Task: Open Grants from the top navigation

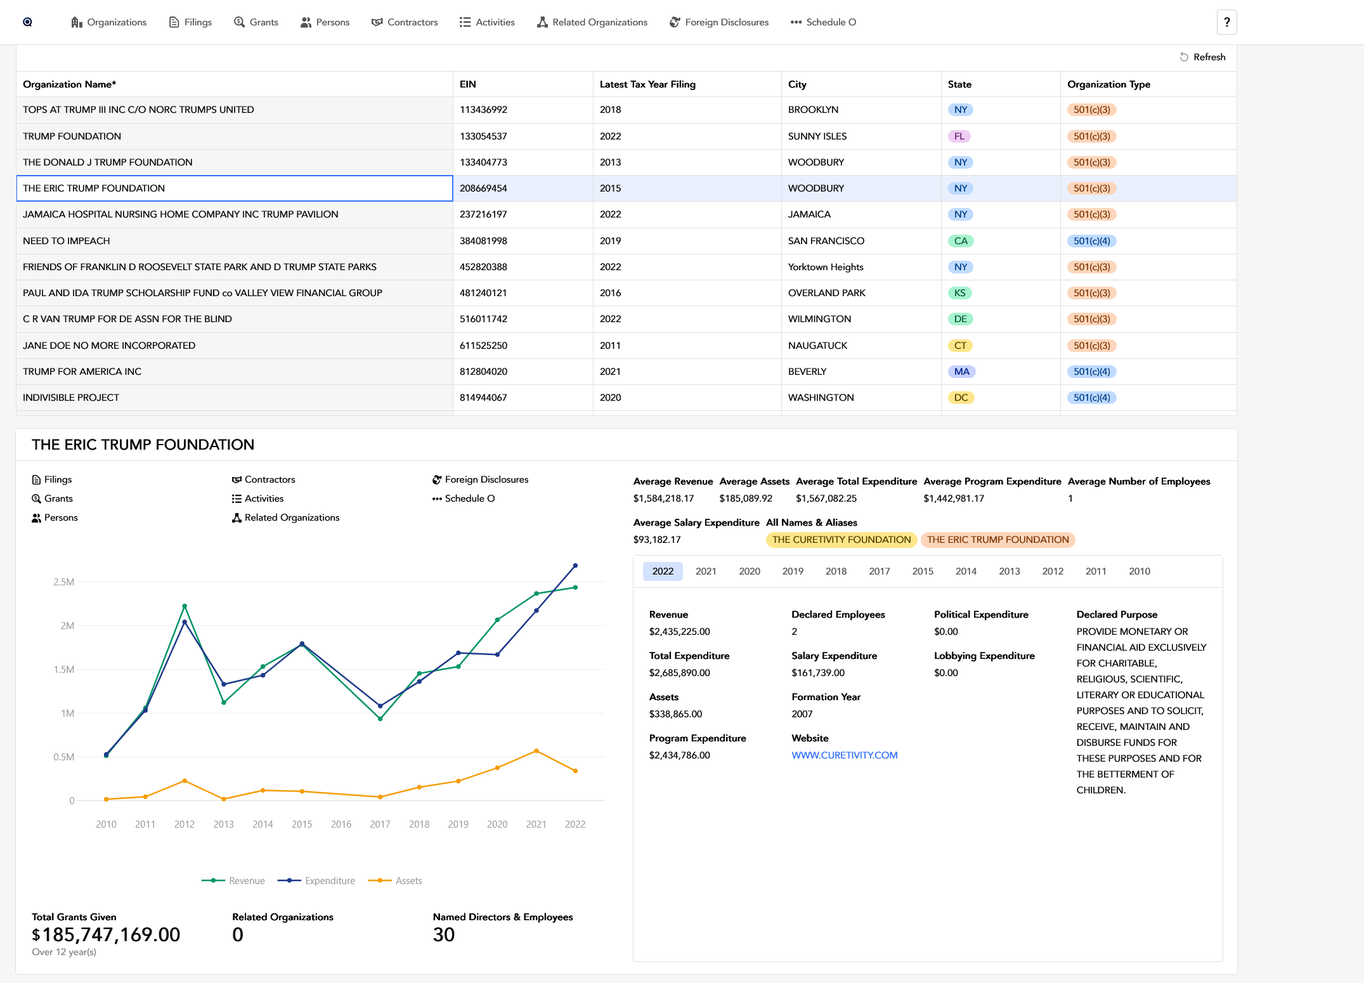Action: point(256,22)
